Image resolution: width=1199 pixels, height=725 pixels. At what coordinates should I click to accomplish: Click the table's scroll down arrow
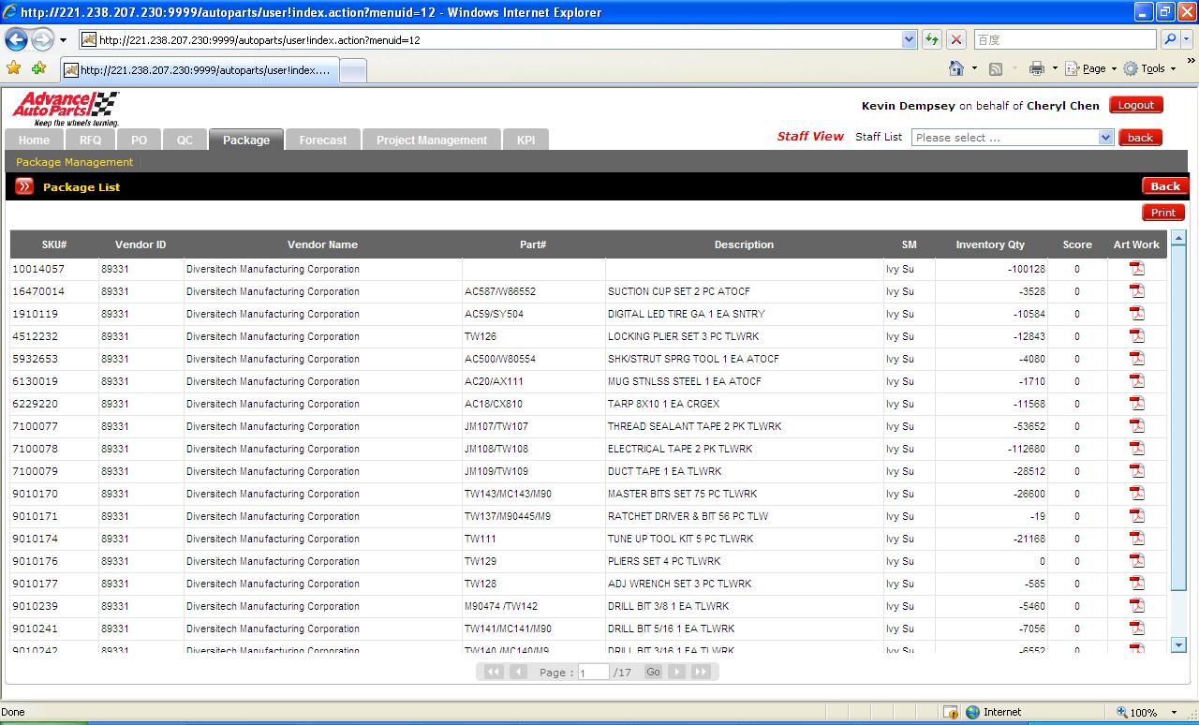tap(1178, 644)
